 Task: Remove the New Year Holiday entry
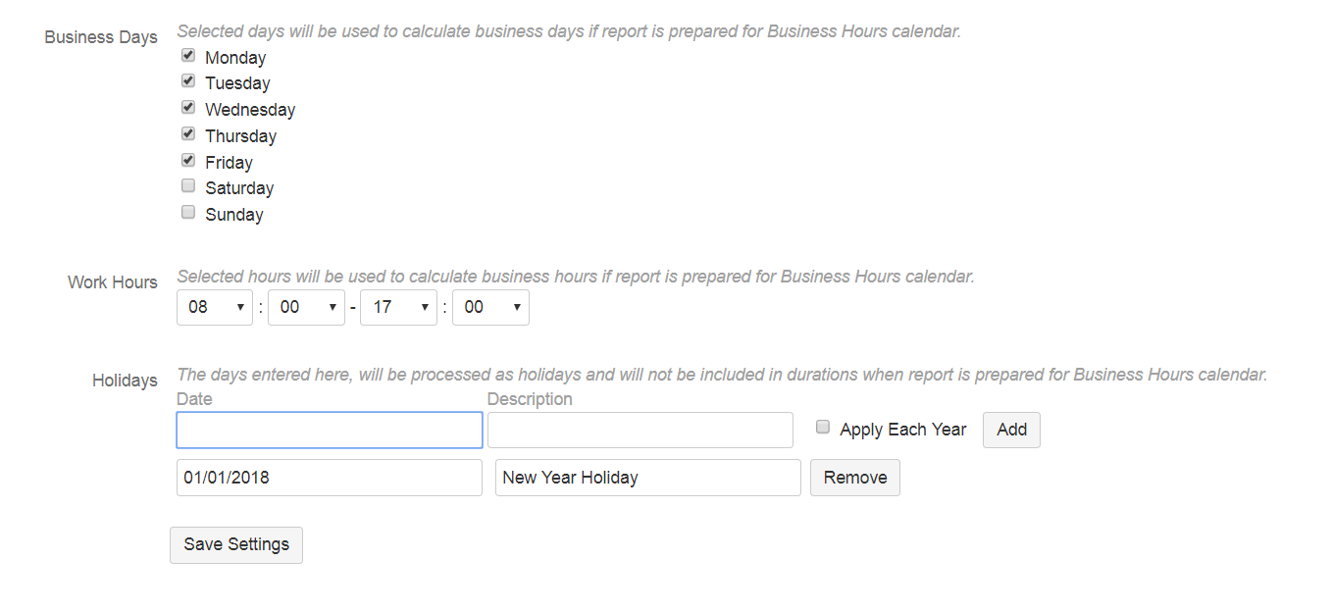(x=854, y=478)
